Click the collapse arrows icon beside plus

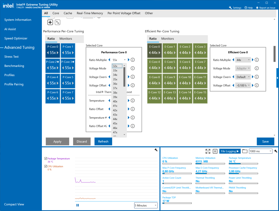tap(57, 22)
